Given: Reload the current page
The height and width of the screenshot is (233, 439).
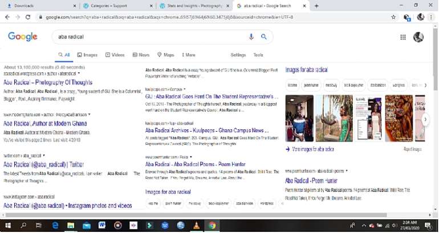Looking at the screenshot, I should click(28, 17).
